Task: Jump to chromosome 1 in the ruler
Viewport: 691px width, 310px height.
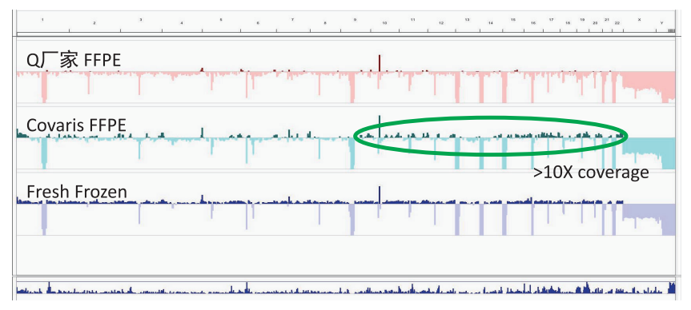Action: point(42,20)
